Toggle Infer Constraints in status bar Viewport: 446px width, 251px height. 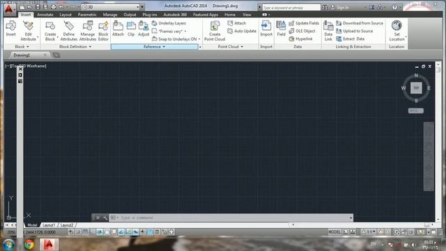click(70, 232)
